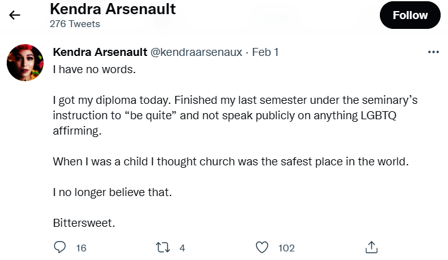448x260 pixels.
Task: Follow Kendra Arsenault
Action: [x=410, y=15]
